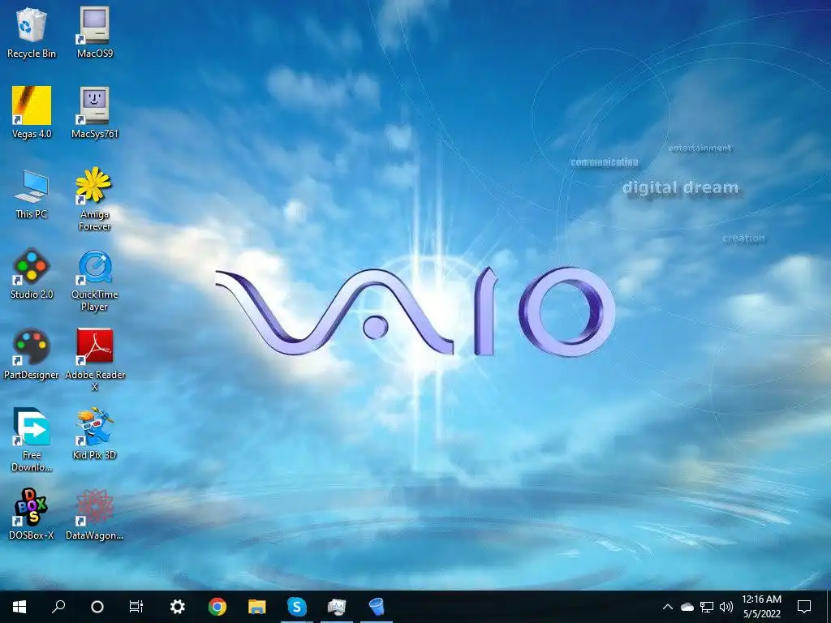Open Vegas 4.0 shortcut
The height and width of the screenshot is (623, 831).
point(32,113)
